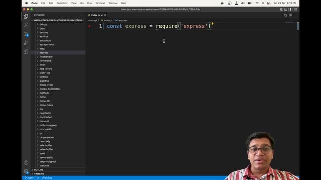Open the Explorer view in the activity bar
This screenshot has height=180, width=321.
pos(26,16)
